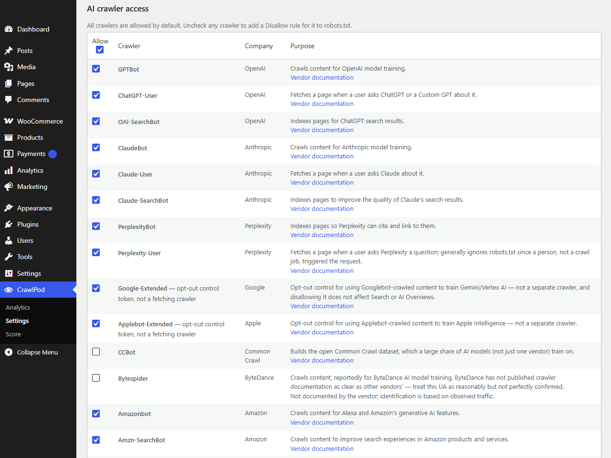The height and width of the screenshot is (458, 611).
Task: Click the CrawlPod eye icon
Action: click(x=9, y=290)
